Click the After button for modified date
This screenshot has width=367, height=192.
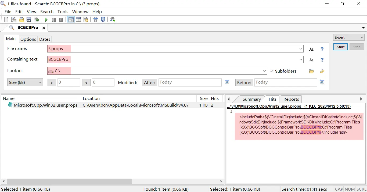pyautogui.click(x=149, y=82)
